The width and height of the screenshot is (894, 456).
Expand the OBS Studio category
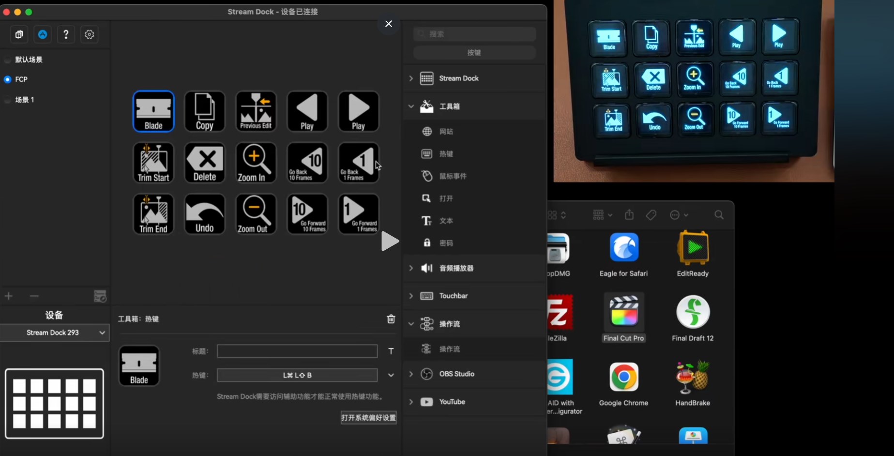coord(410,374)
